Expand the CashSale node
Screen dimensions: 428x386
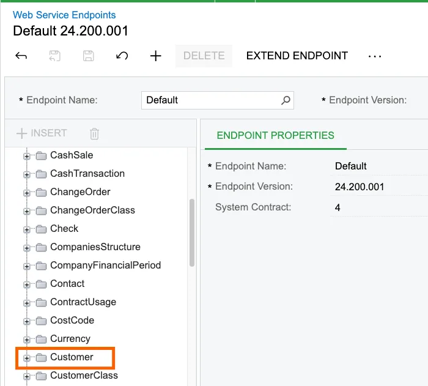(x=27, y=156)
